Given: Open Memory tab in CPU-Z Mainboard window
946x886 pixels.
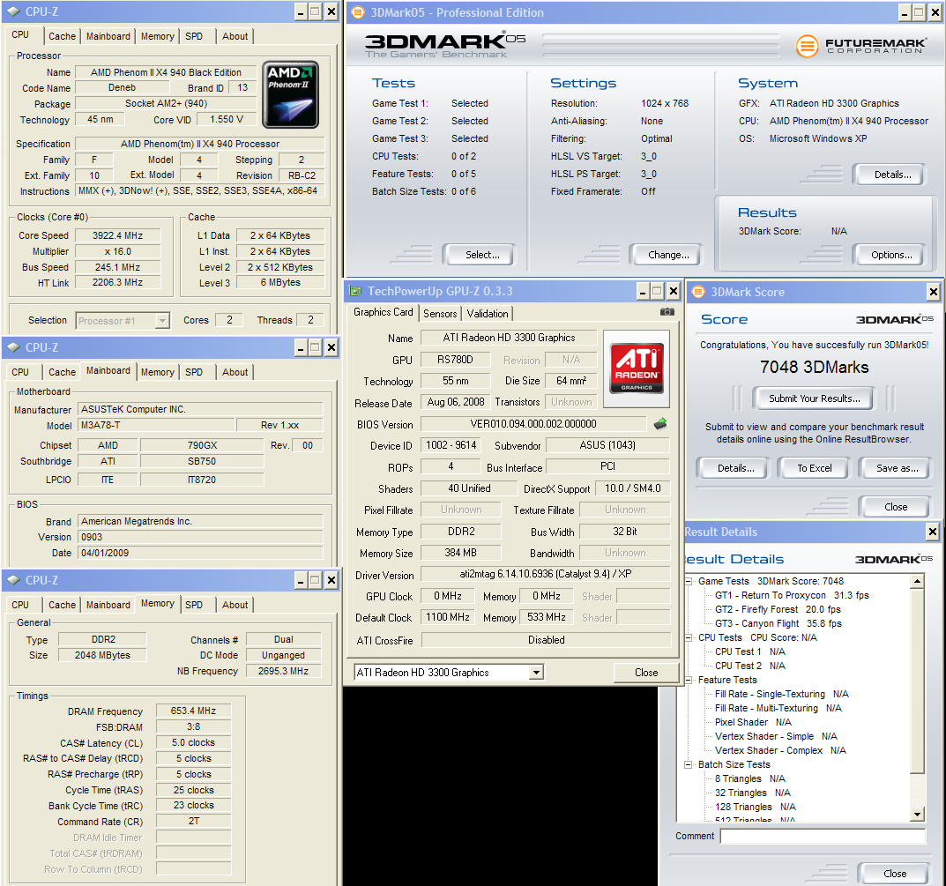Looking at the screenshot, I should (158, 372).
